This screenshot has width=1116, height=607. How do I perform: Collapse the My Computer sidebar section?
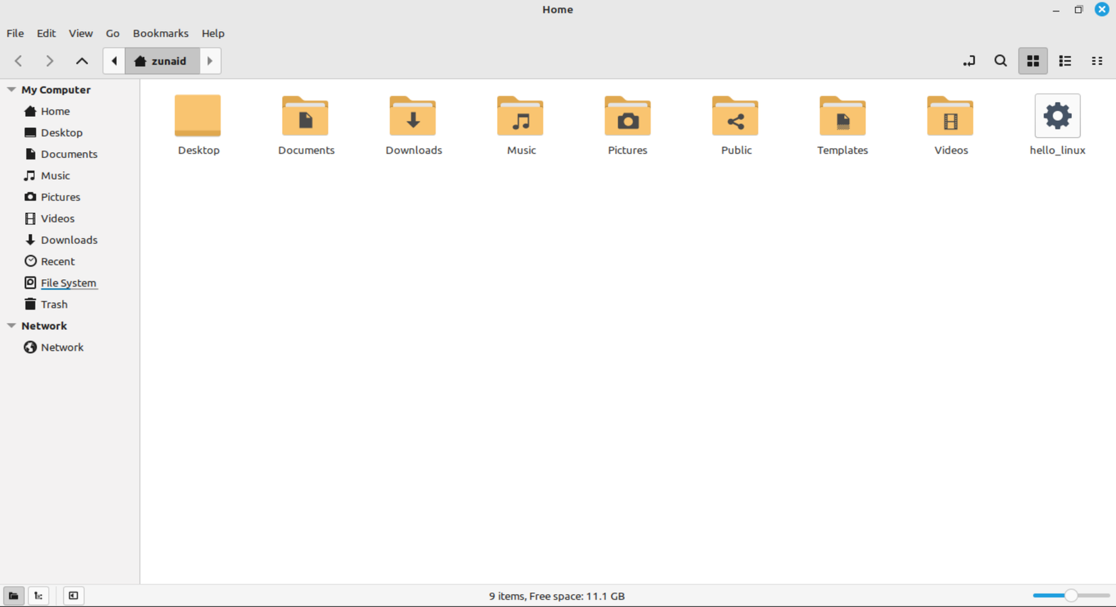pyautogui.click(x=11, y=89)
